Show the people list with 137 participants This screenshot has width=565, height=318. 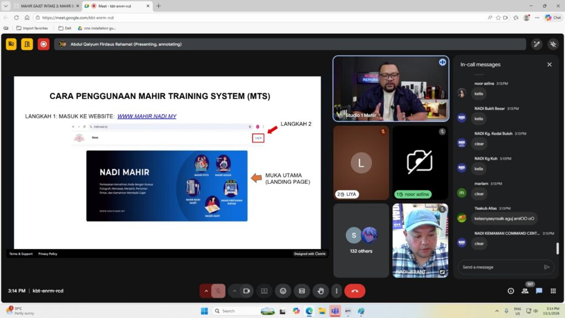(x=525, y=290)
